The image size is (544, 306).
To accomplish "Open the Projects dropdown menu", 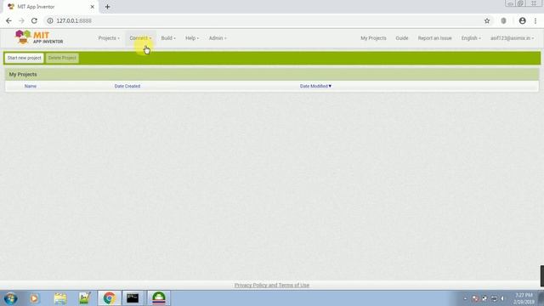I will (109, 38).
